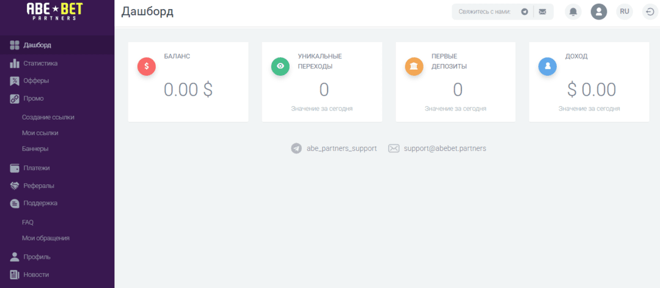Click the Поддержка chat bubble icon
Screen dimensions: 660x288
[15, 204]
